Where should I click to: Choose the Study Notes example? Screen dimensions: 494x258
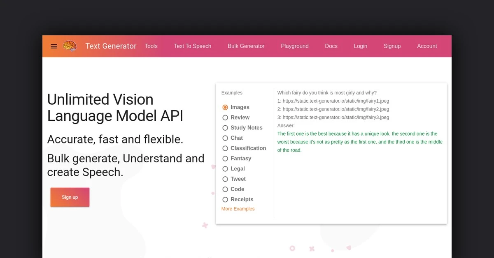[225, 128]
